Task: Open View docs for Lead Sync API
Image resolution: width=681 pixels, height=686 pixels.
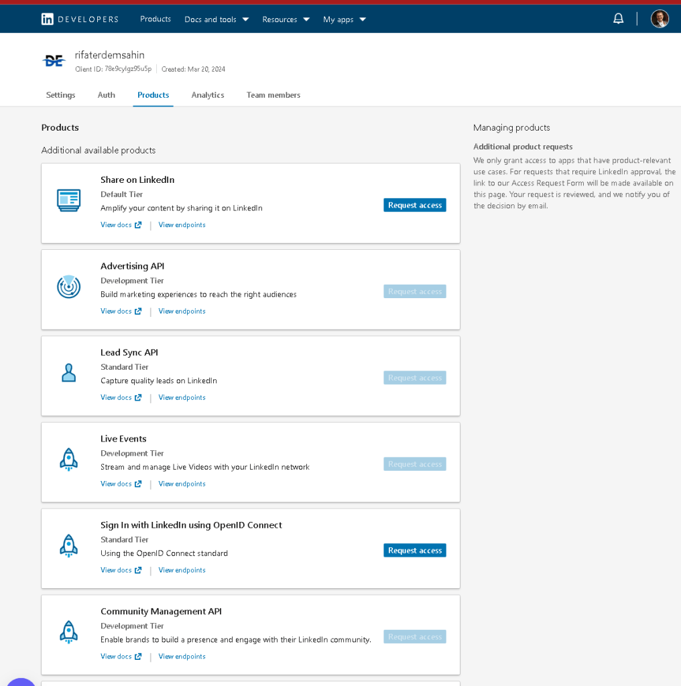Action: click(116, 397)
